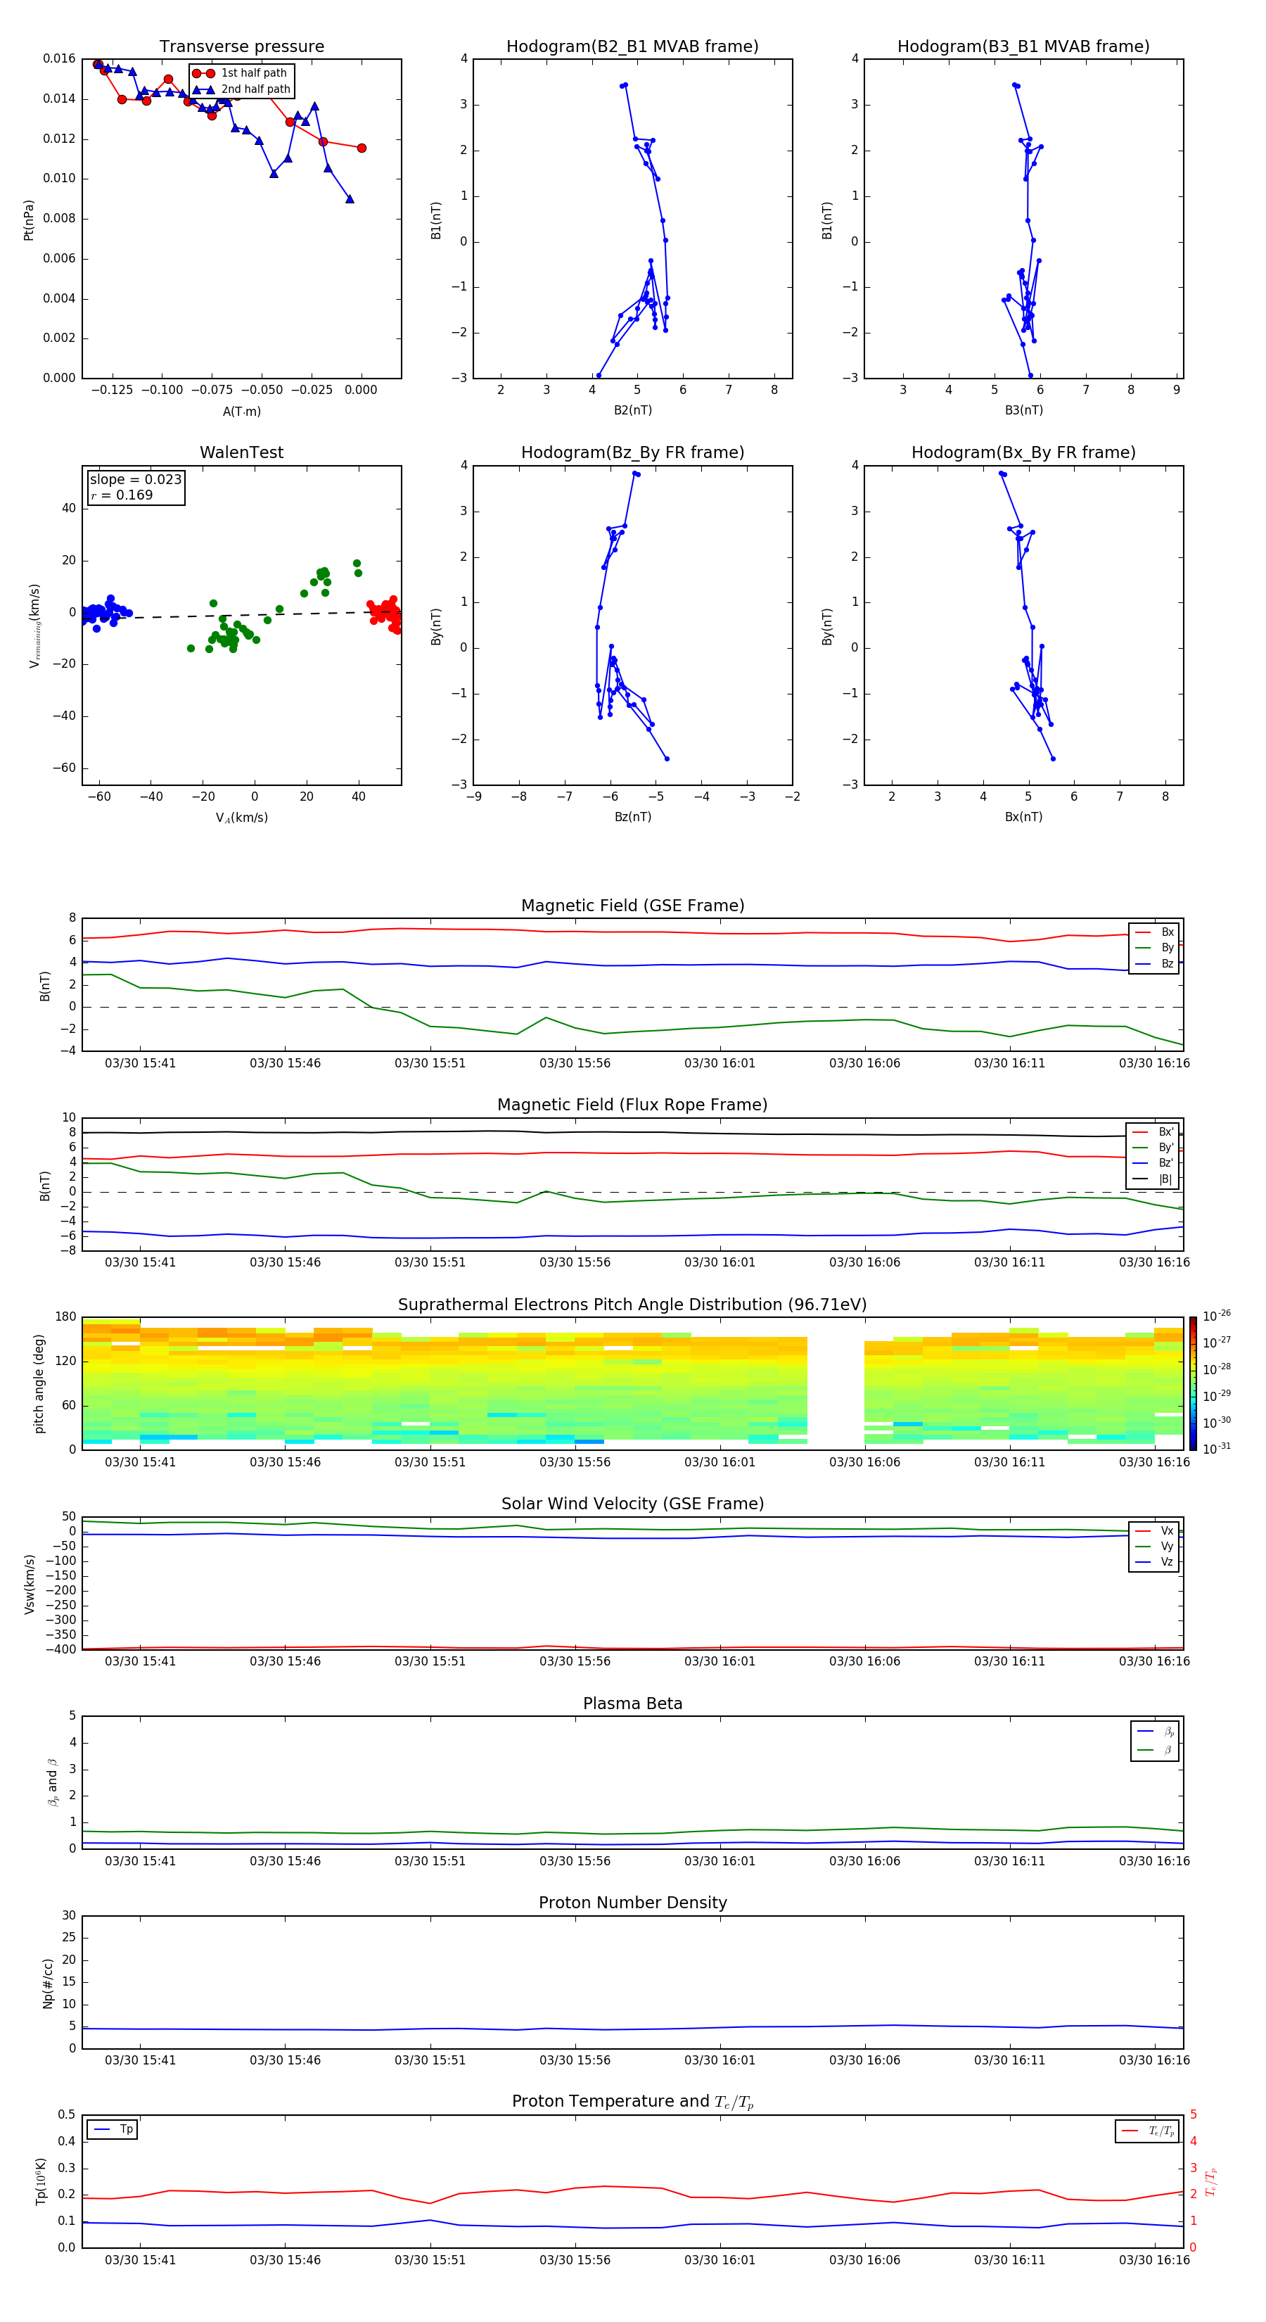Click the pitch angle color scale bar
The height and width of the screenshot is (2322, 1266).
(x=1193, y=1383)
